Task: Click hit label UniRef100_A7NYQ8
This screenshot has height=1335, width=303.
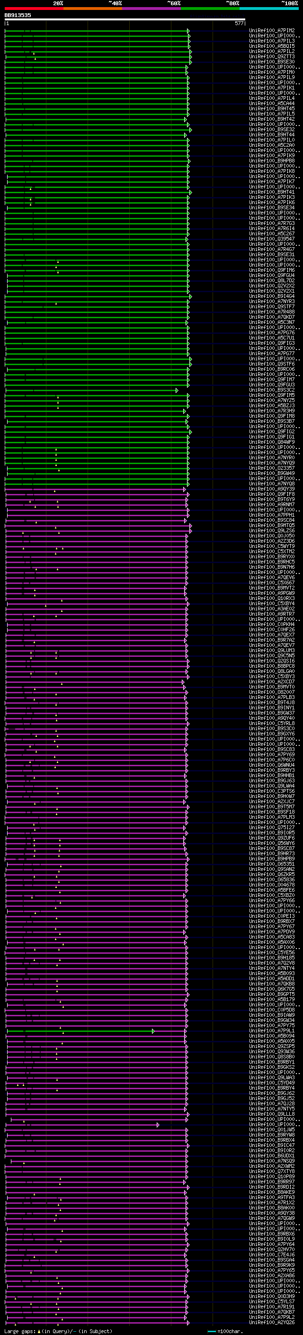Action: click(272, 484)
